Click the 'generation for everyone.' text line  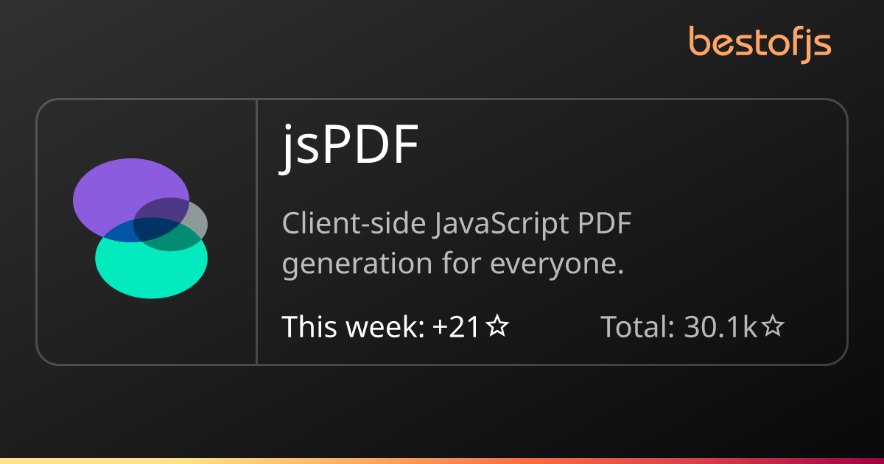[453, 264]
